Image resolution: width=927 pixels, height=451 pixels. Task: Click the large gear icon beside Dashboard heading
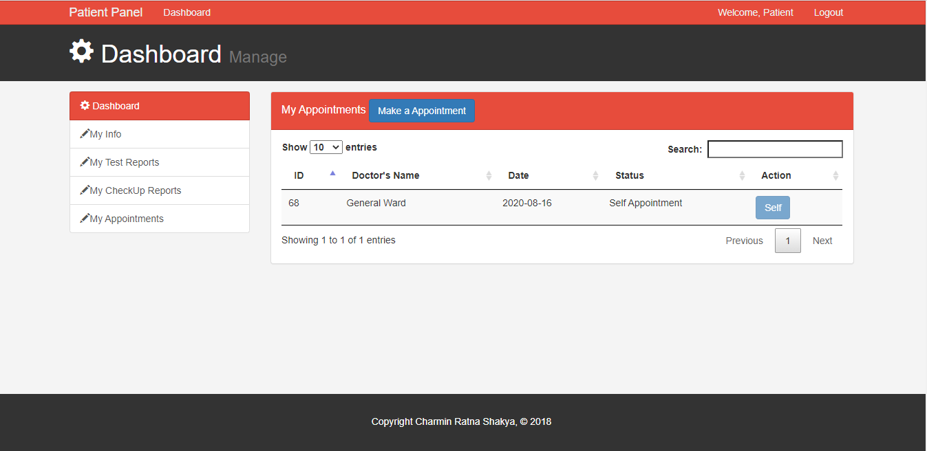(x=81, y=52)
